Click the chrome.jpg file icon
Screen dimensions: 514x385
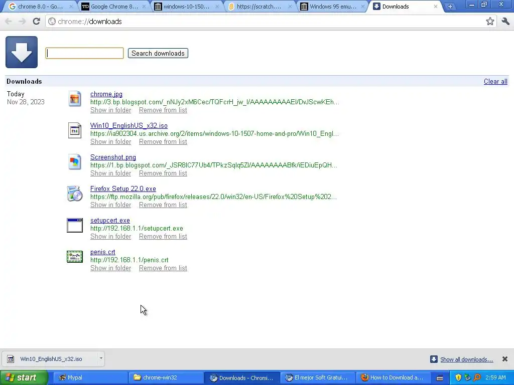pos(75,99)
